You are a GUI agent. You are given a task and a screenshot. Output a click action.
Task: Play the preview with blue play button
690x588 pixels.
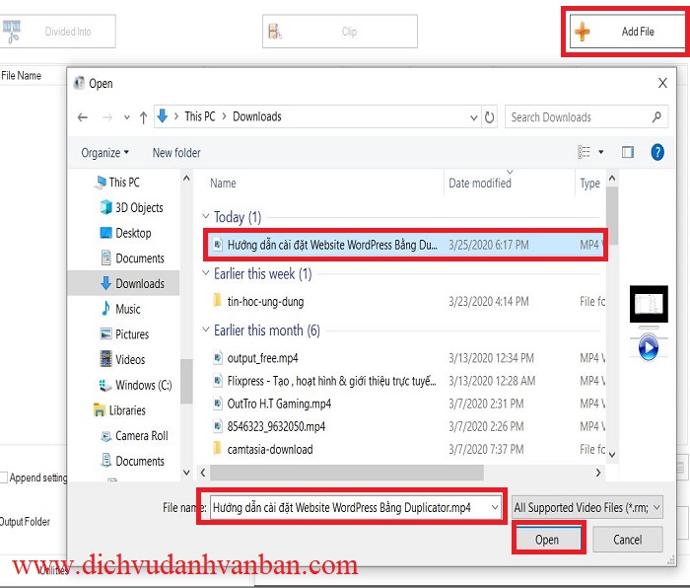point(649,348)
